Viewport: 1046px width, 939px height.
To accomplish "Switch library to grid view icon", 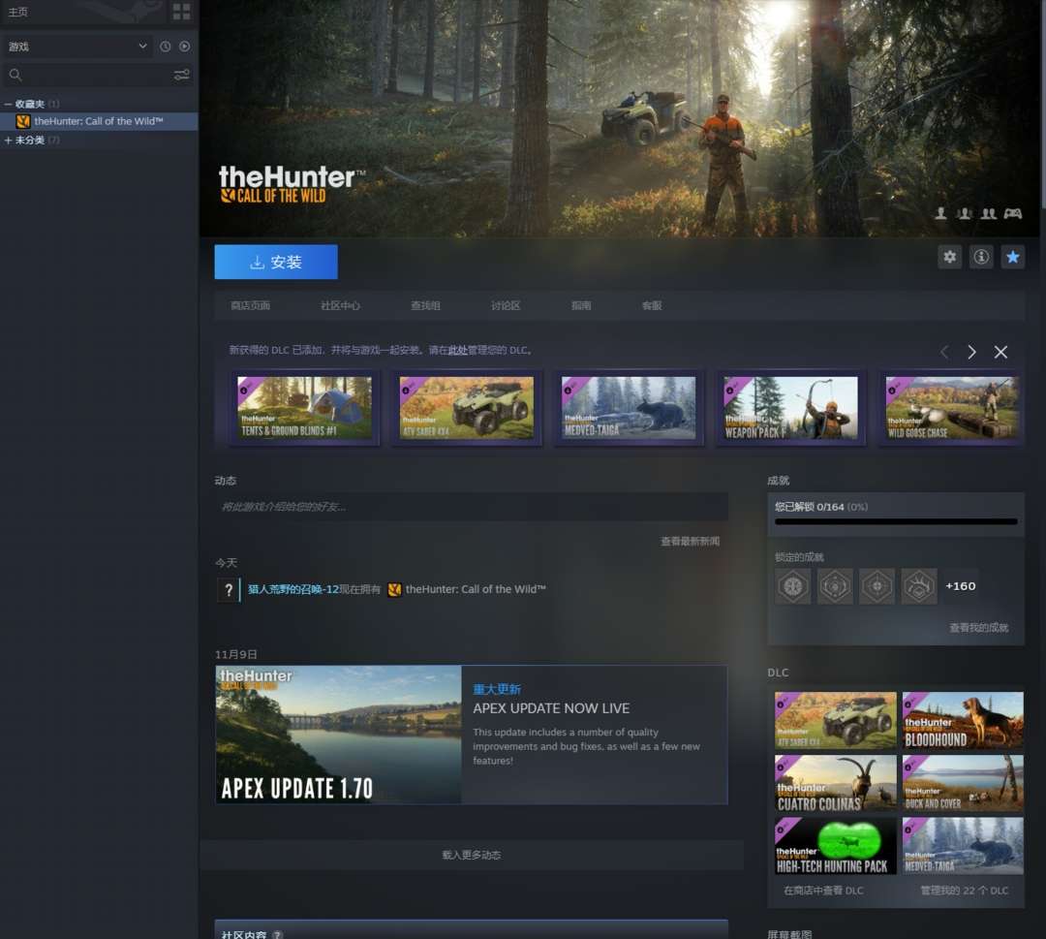I will pos(181,12).
